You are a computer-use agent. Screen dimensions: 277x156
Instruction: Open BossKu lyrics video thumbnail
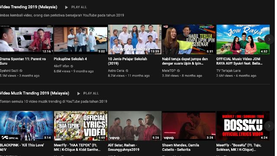pos(243,126)
